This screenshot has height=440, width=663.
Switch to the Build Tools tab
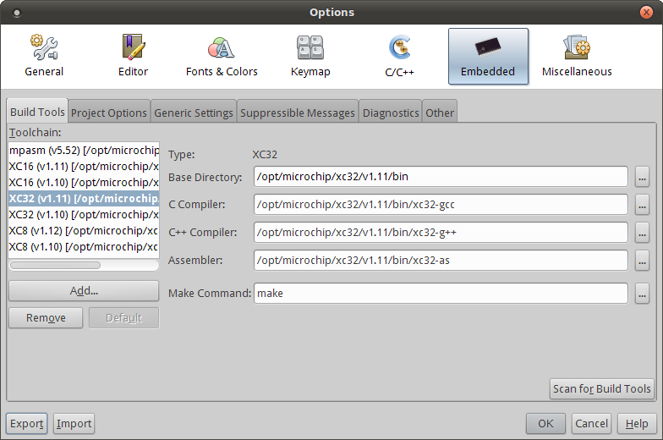[37, 112]
